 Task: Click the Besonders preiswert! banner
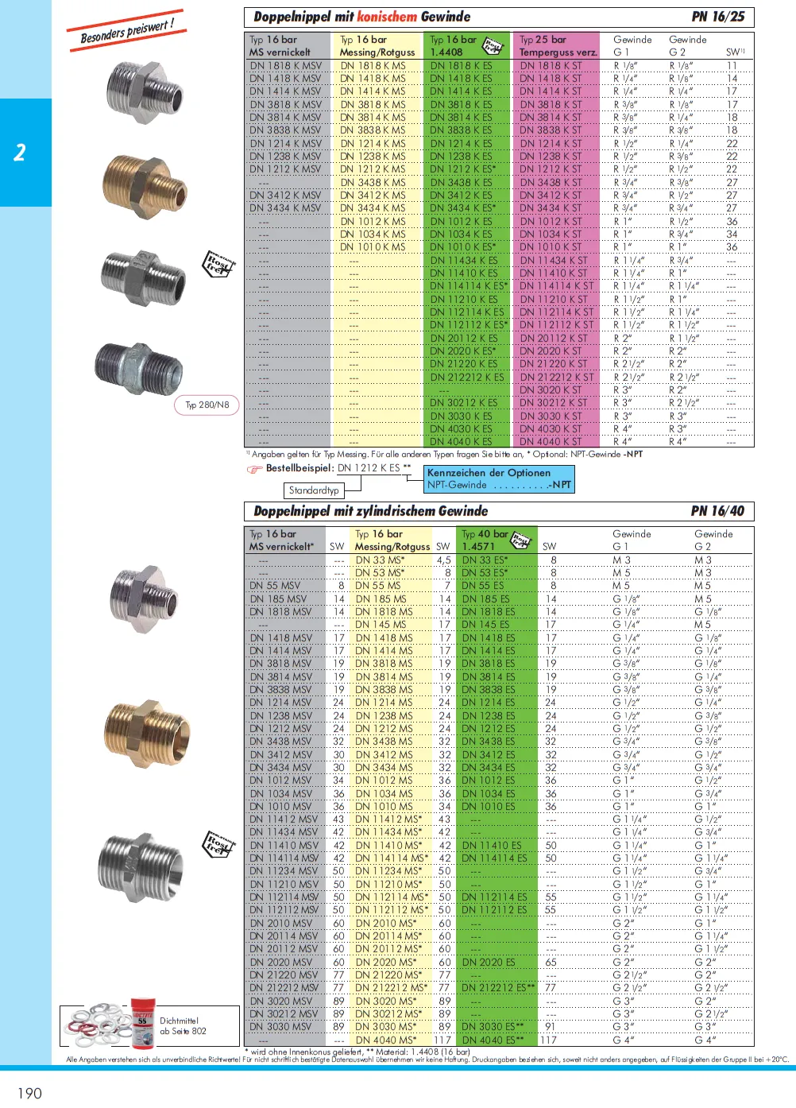pos(127,31)
